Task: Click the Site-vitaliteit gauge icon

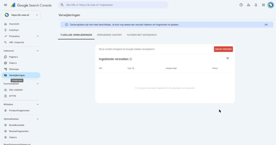Action: pos(5,90)
